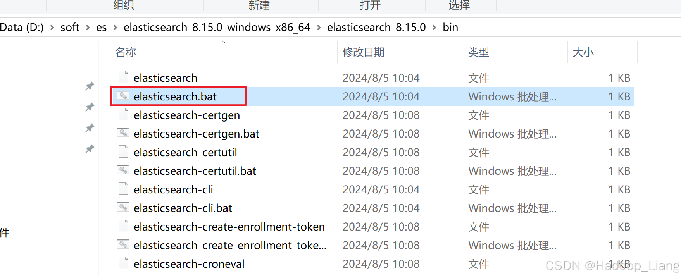The width and height of the screenshot is (681, 277).
Task: Click the 1 KB size of elasticsearch-create-enrollment-token
Action: click(619, 227)
